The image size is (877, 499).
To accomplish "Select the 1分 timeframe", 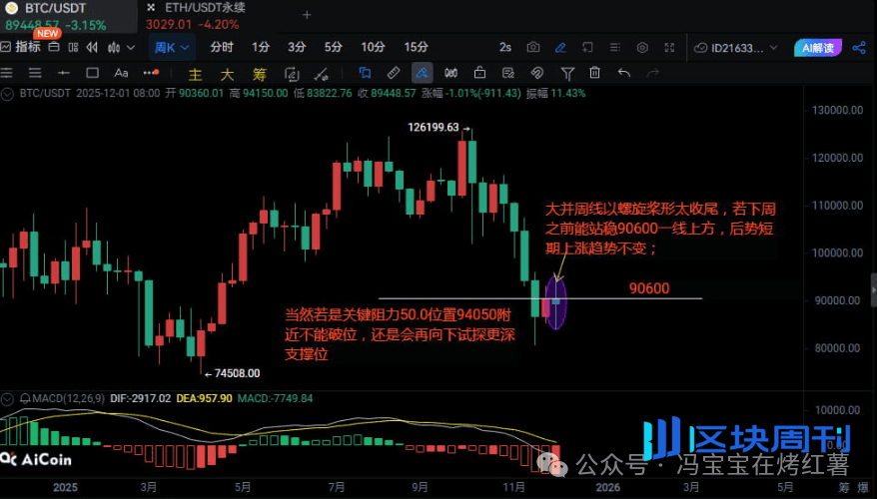I will pyautogui.click(x=261, y=47).
